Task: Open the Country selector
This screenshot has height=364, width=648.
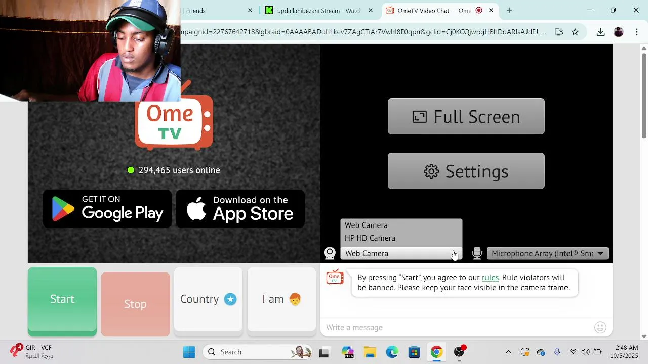Action: pyautogui.click(x=208, y=299)
